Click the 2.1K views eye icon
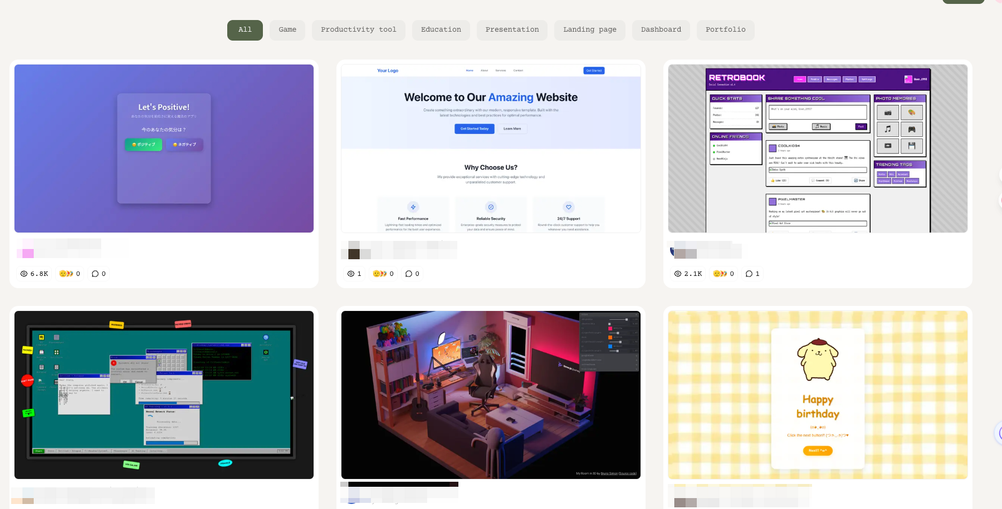Screen dimensions: 1002x509 pyautogui.click(x=678, y=274)
